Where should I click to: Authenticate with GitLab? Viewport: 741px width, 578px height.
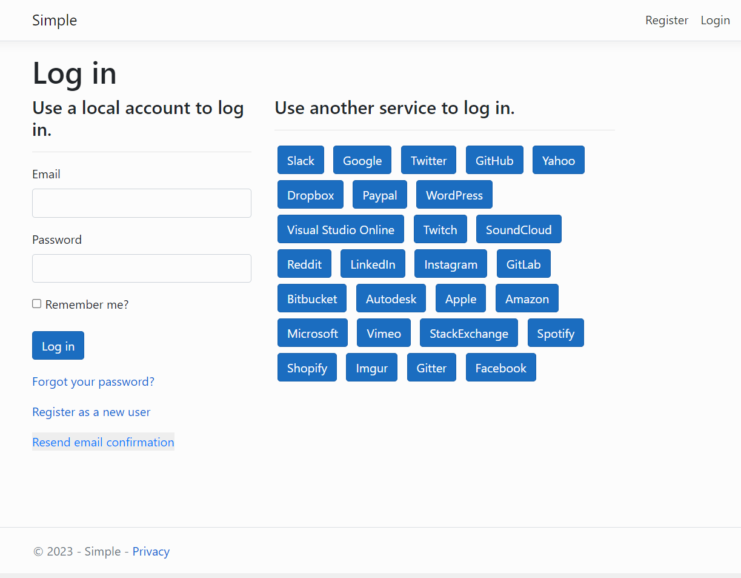point(523,264)
